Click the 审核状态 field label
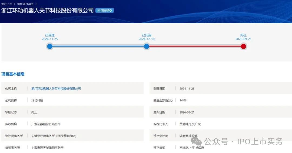This screenshot has width=292, height=153. click(x=11, y=112)
